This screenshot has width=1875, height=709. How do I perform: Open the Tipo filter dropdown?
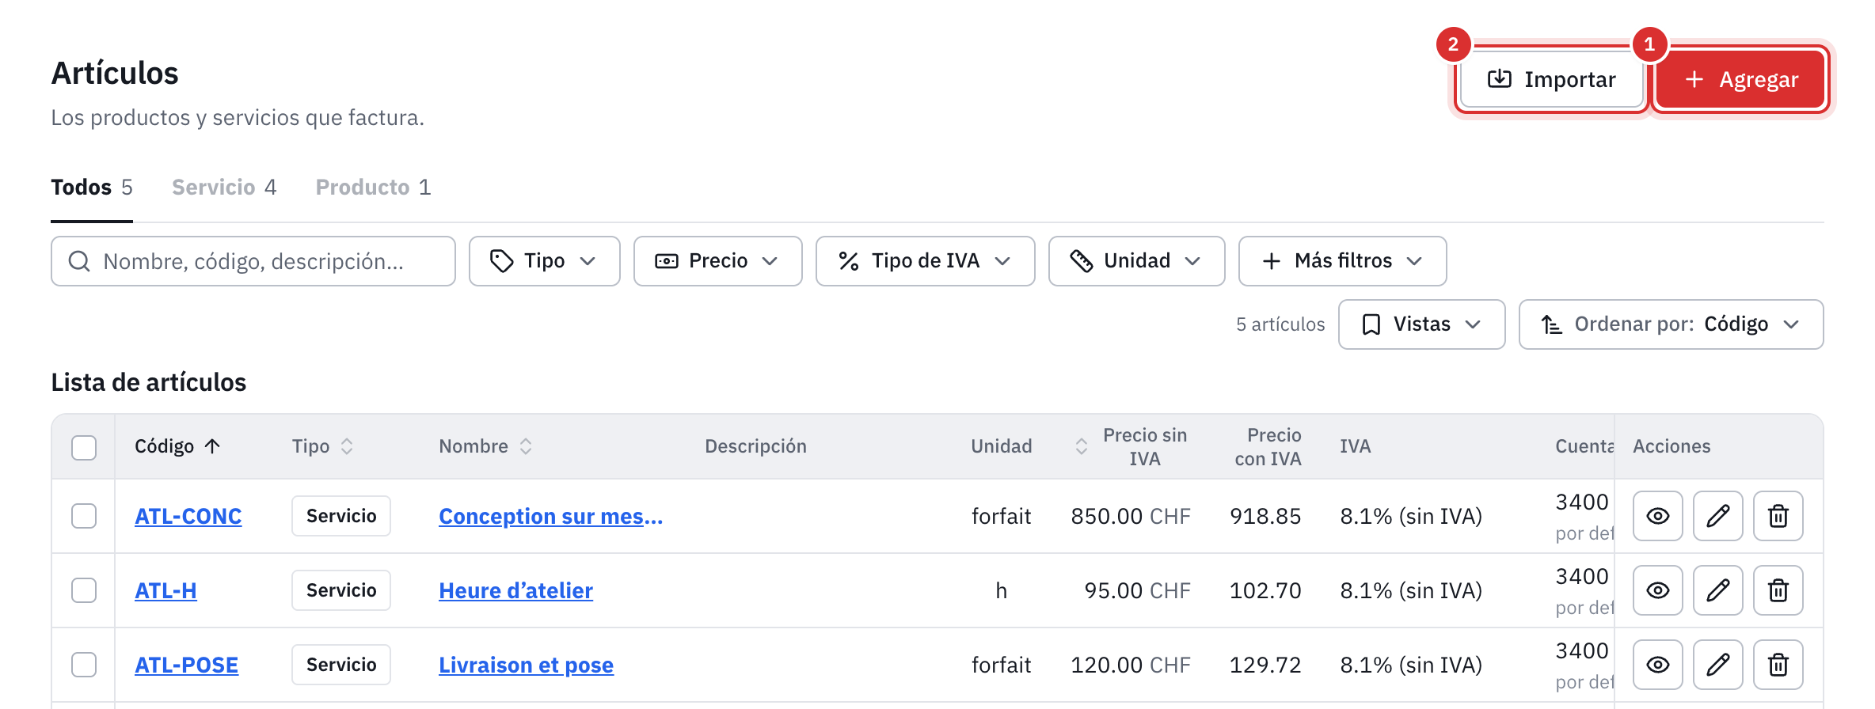[545, 261]
